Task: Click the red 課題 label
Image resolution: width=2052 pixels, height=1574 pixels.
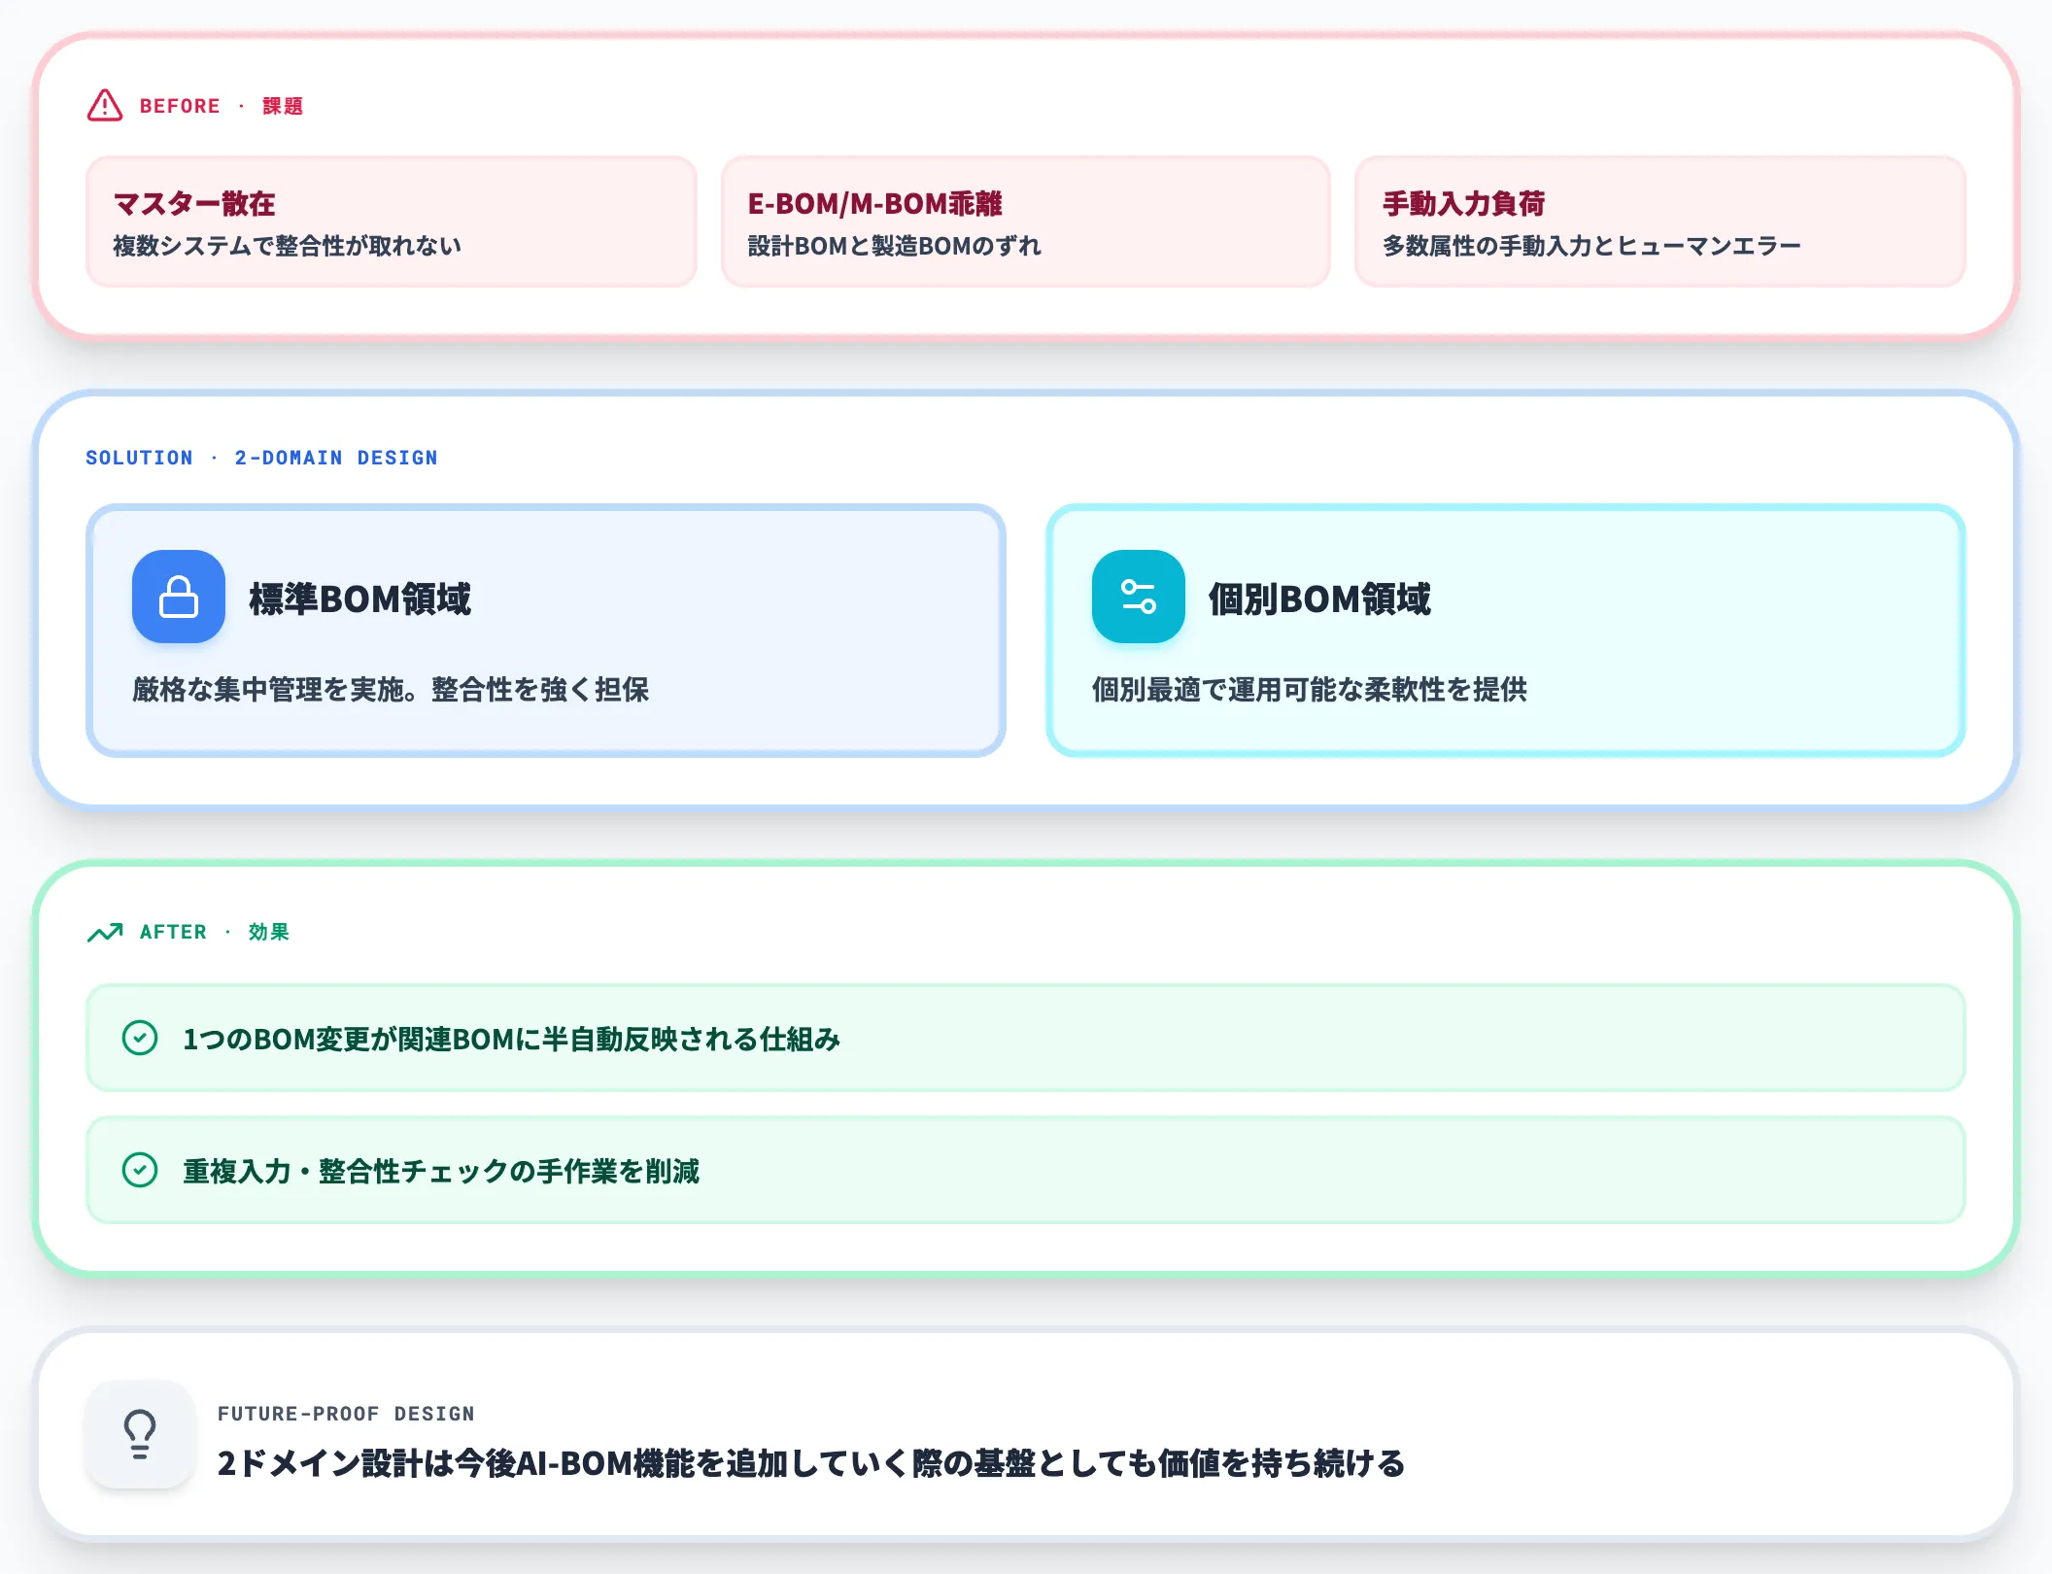Action: tap(283, 106)
